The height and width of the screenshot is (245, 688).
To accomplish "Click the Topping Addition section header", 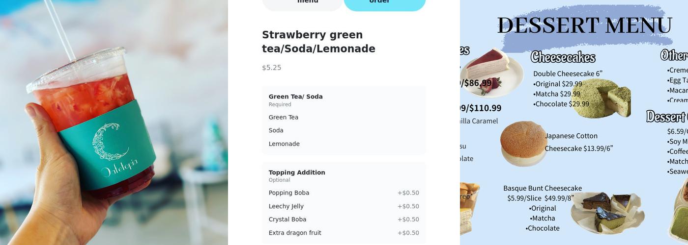I will 297,172.
